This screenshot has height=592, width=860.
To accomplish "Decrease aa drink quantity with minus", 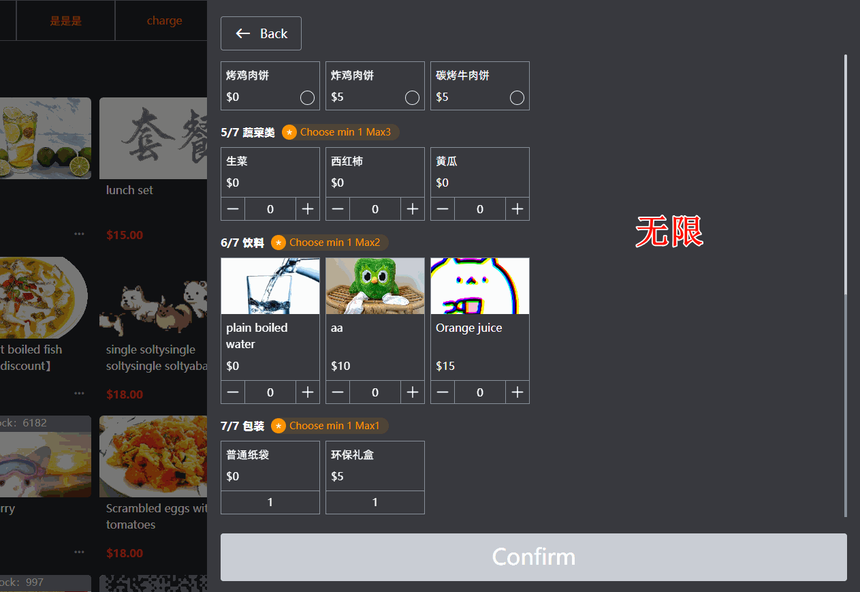I will (x=338, y=392).
